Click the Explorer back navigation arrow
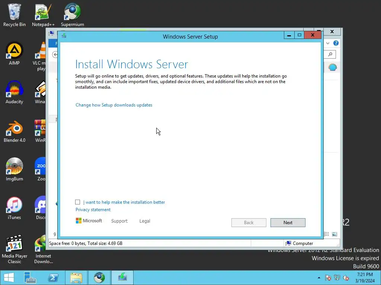Image resolution: width=381 pixels, height=285 pixels. [x=55, y=55]
